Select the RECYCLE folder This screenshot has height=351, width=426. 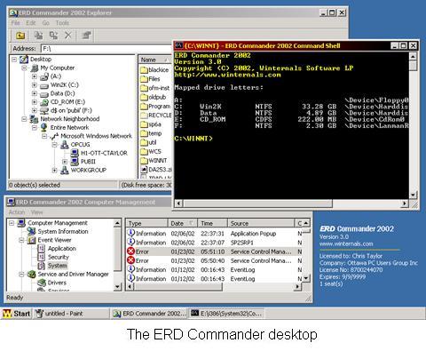pyautogui.click(x=156, y=116)
